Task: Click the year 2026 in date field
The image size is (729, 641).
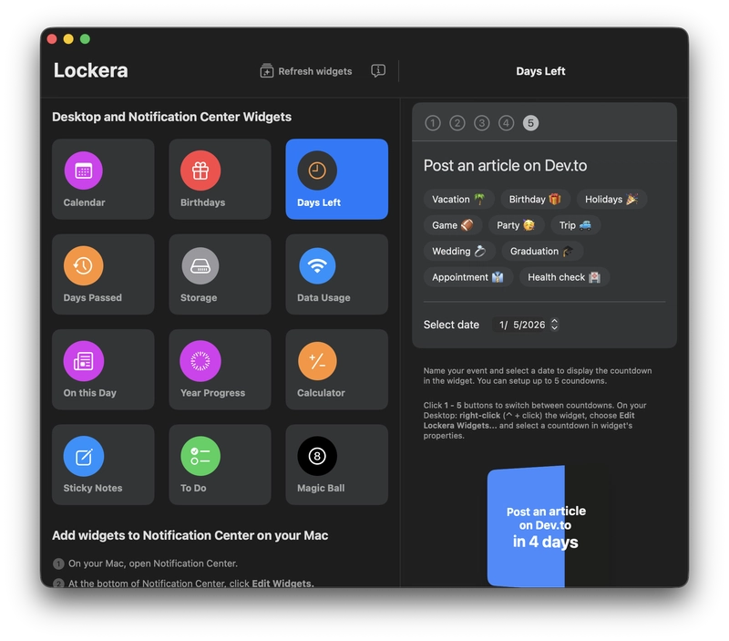Action: point(534,325)
